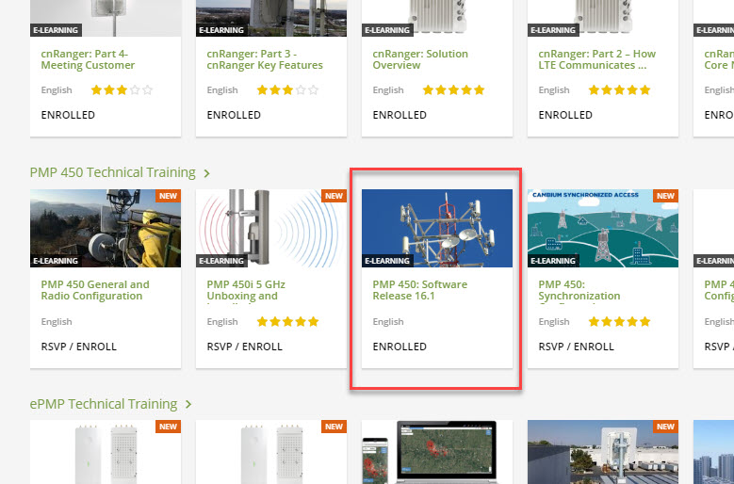Click first ePMP course thumbnail with NEW badge

coord(106,452)
